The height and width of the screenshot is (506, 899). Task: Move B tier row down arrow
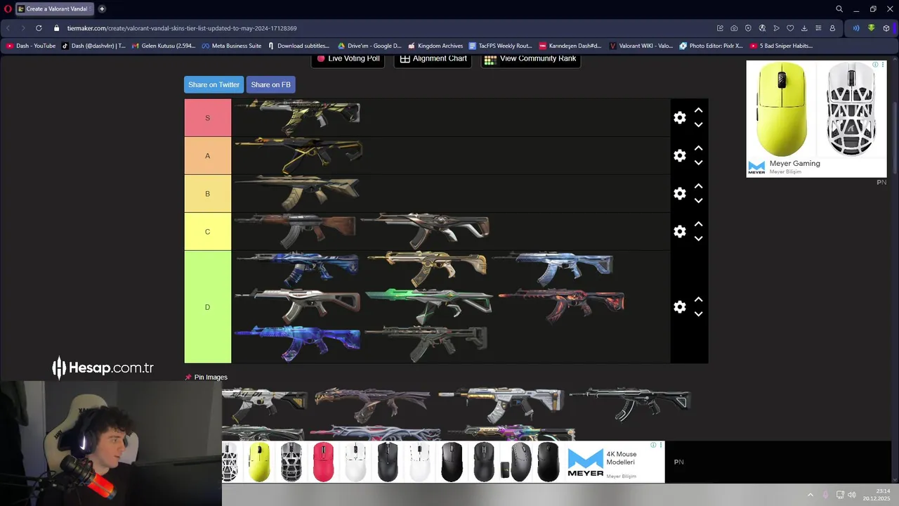pyautogui.click(x=698, y=200)
